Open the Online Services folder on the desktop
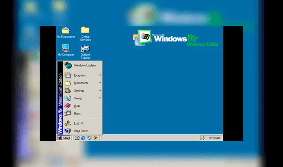Viewport: 283px width, 167px height. (85, 31)
